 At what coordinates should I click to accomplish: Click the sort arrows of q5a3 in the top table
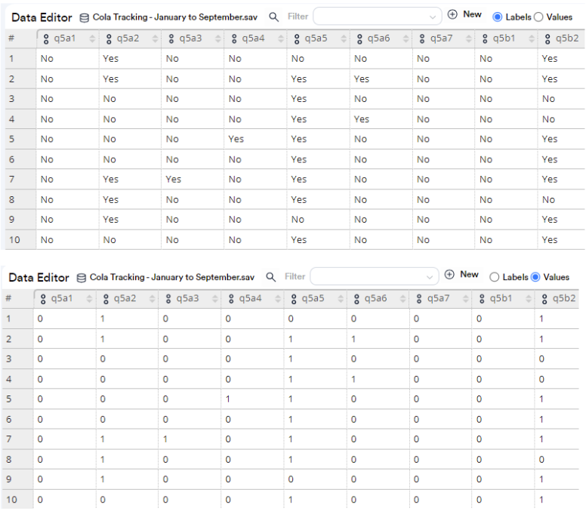coord(217,38)
